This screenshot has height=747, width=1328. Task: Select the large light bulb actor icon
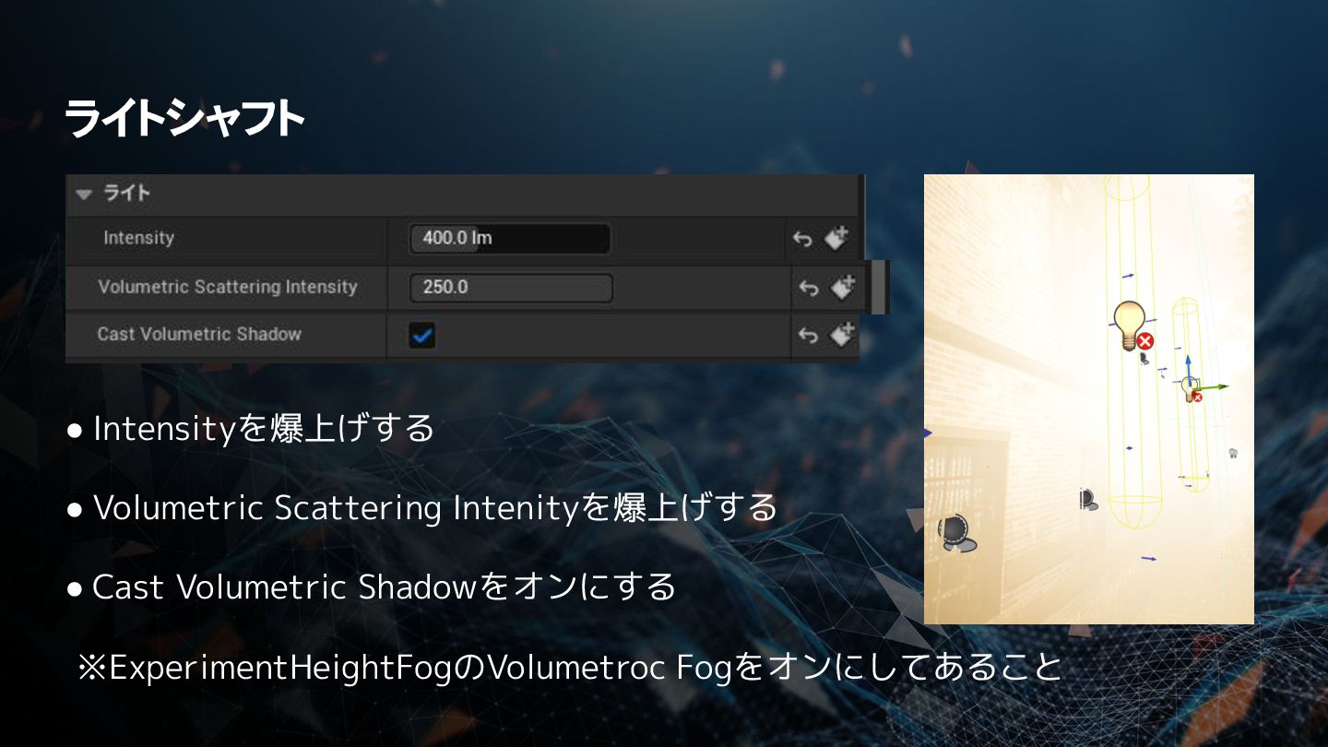[1128, 325]
